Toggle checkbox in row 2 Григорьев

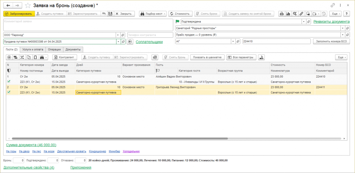coord(9,92)
